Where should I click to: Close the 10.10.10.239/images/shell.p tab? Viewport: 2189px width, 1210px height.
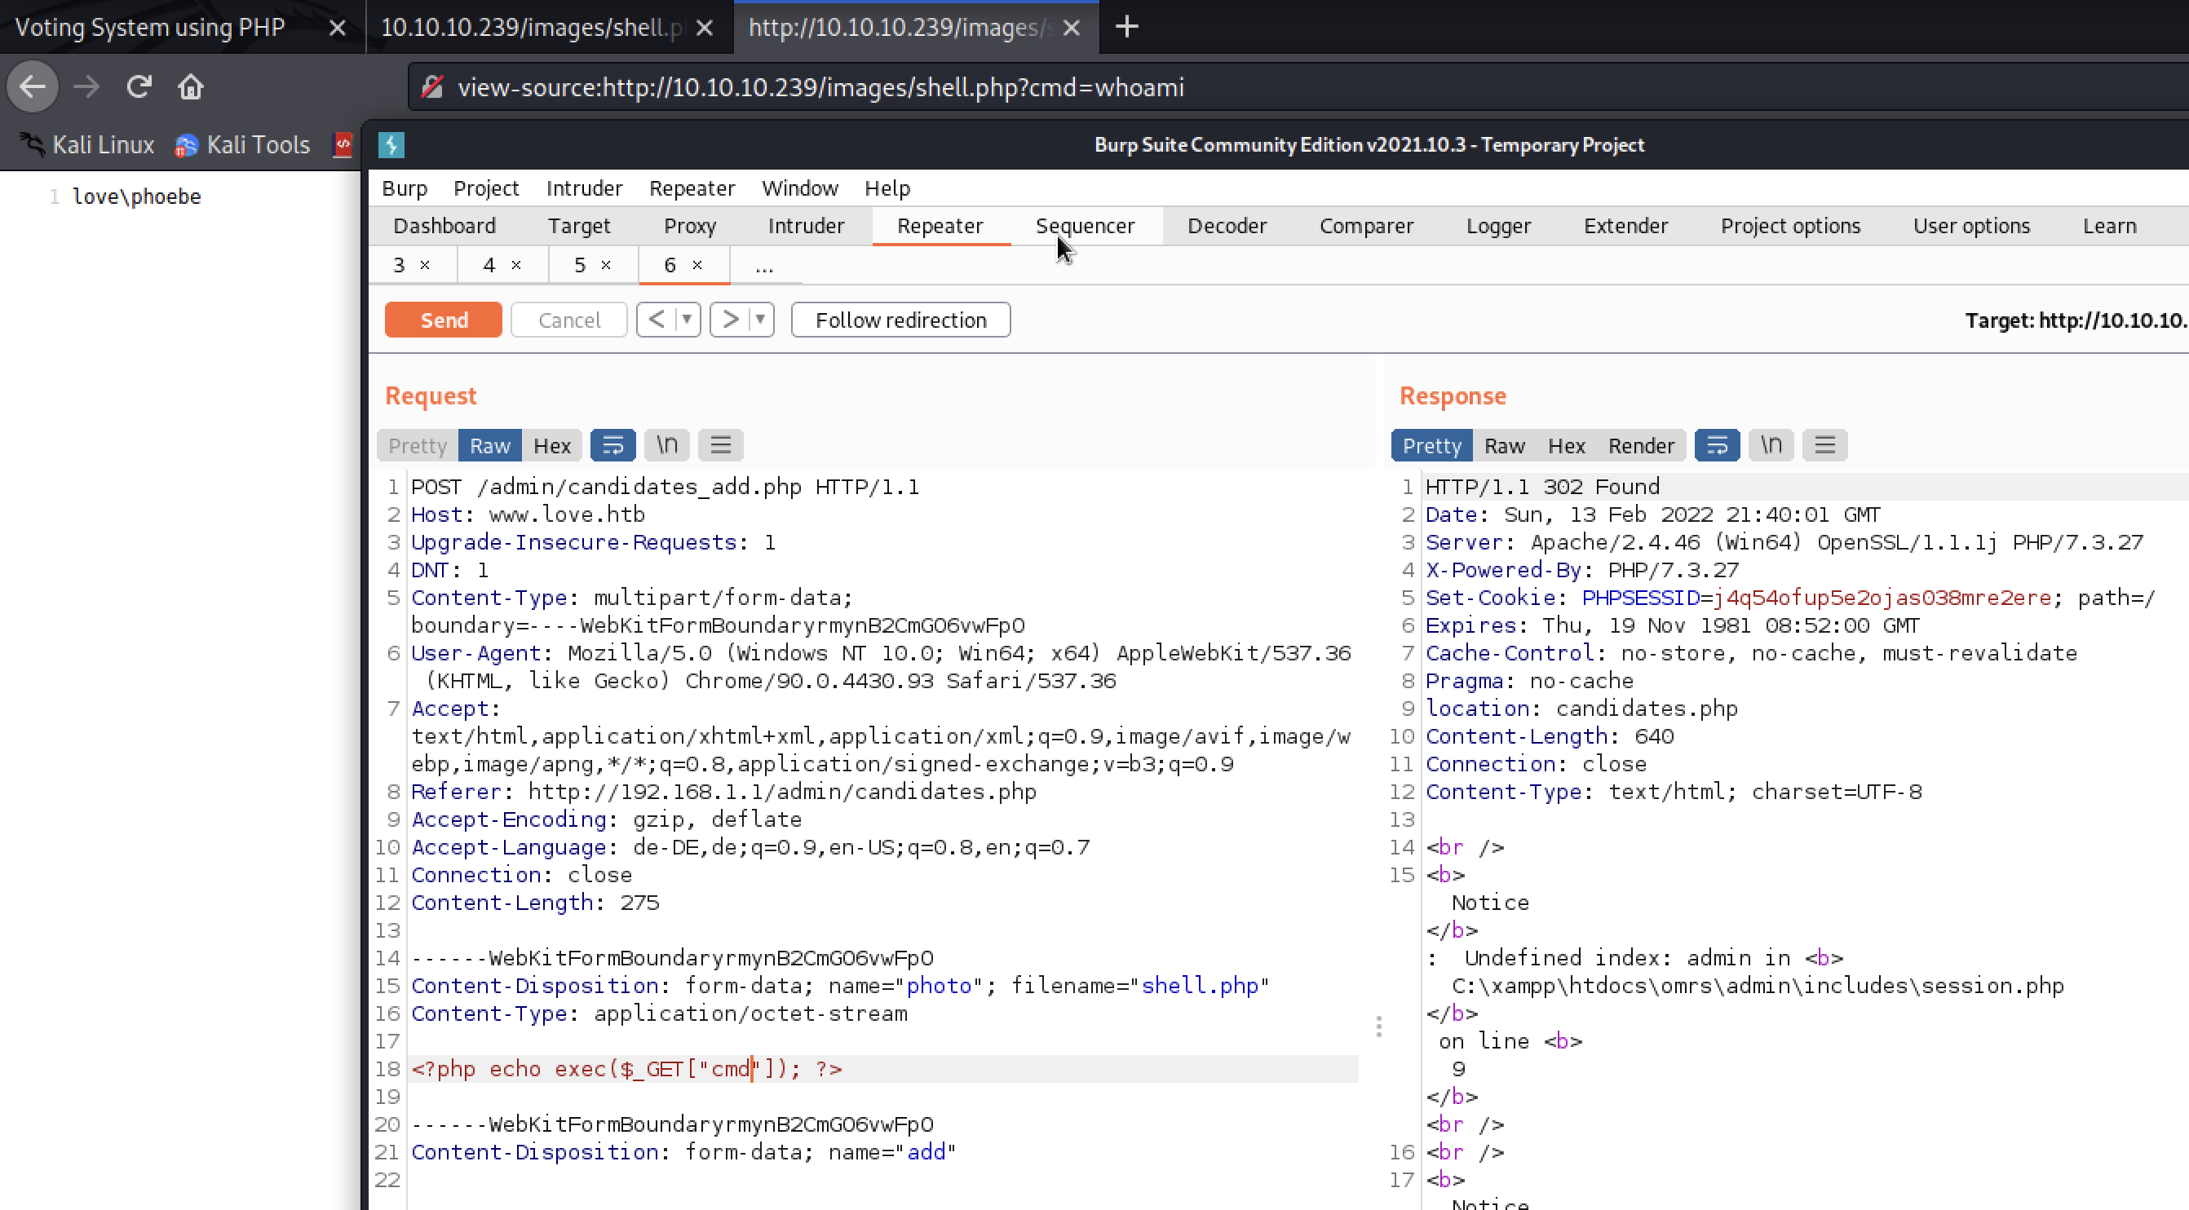(705, 28)
